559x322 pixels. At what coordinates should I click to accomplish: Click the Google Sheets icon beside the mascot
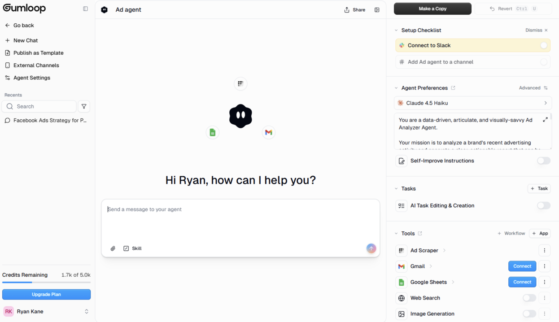[213, 132]
